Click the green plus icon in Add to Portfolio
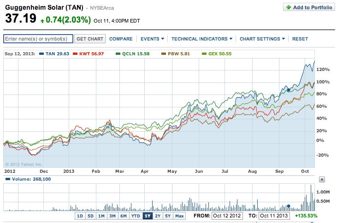This screenshot has width=337, height=223. [289, 7]
